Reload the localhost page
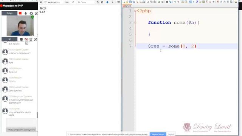The image size is (242, 136). click(73, 2)
